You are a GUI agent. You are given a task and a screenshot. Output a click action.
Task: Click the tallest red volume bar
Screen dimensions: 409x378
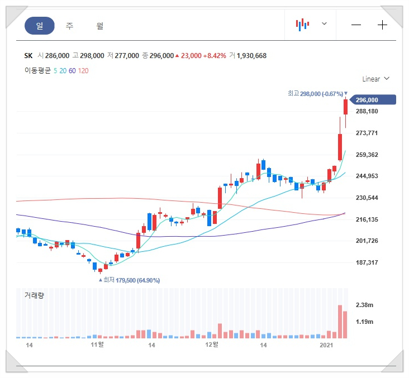[x=340, y=322]
